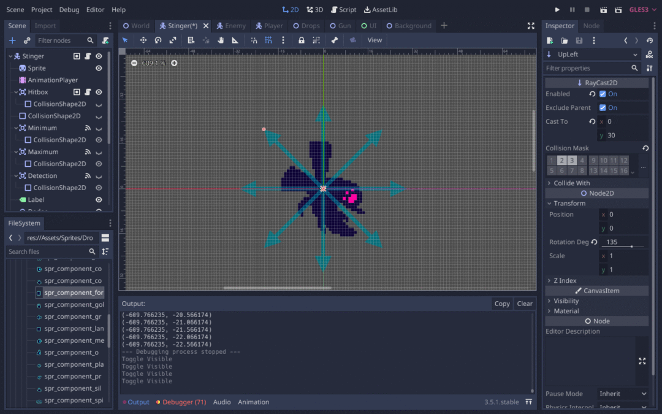Toggle visibility of the Label node
This screenshot has width=662, height=414.
click(x=99, y=200)
